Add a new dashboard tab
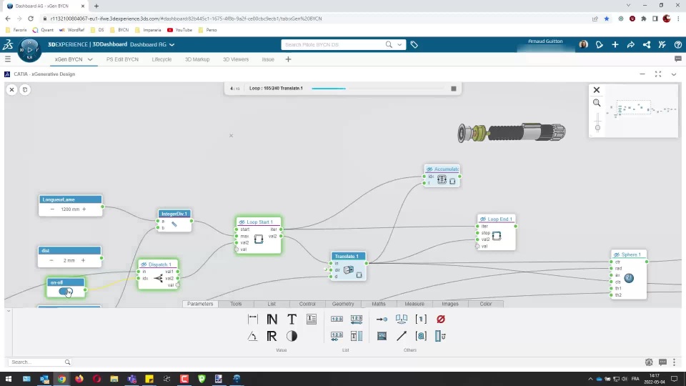Image resolution: width=686 pixels, height=386 pixels. [288, 59]
